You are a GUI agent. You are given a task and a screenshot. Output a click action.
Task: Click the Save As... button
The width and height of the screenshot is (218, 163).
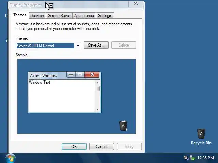(x=96, y=45)
